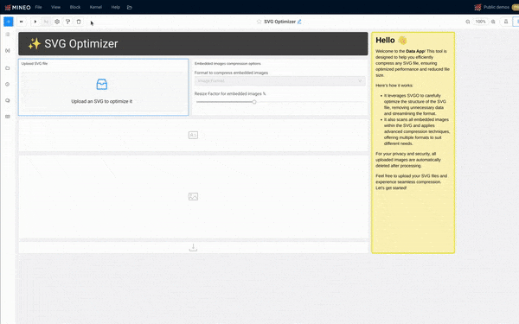Click the Resize Factor slider handle
The image size is (519, 324).
point(254,102)
